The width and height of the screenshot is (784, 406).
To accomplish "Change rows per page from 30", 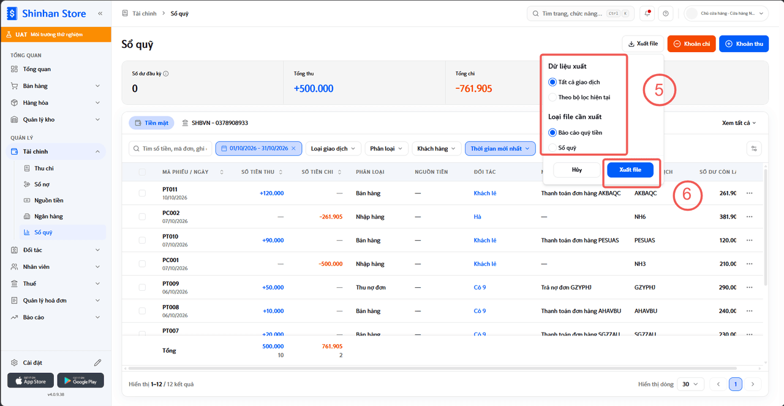I will 690,384.
